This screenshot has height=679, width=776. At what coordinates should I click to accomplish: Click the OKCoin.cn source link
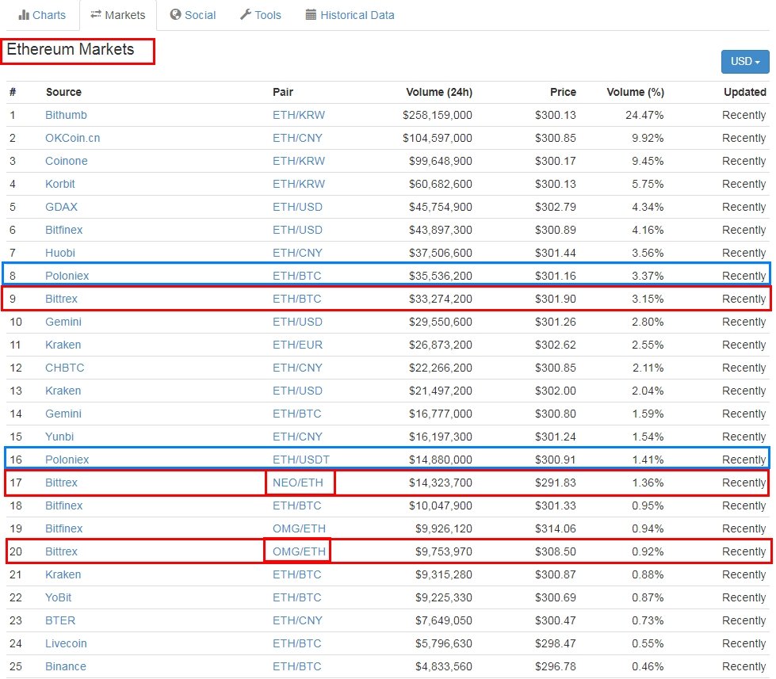(72, 138)
